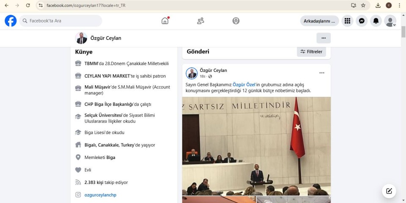This screenshot has width=406, height=203.
Task: Open the account profile menu avatar
Action: pos(390,21)
